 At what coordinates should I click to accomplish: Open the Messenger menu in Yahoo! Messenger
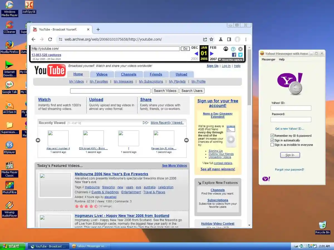pos(268,59)
